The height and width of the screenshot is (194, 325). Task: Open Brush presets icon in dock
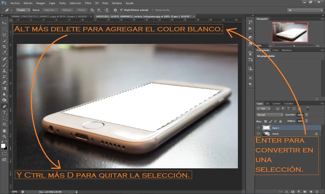click(x=250, y=60)
